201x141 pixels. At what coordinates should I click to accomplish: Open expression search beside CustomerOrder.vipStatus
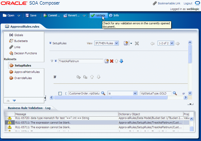[103, 93]
